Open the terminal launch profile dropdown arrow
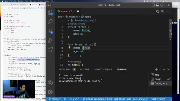Screen dimensions: 180x101 point(159,70)
